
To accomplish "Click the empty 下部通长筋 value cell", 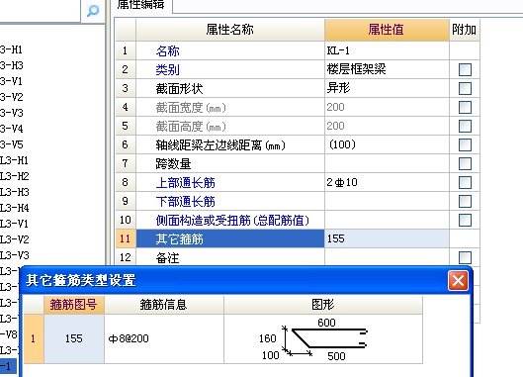I will coord(387,201).
